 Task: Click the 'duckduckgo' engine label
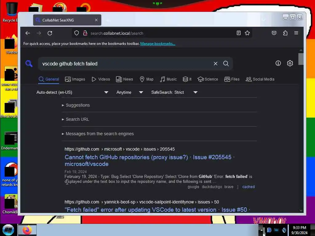[212, 187]
